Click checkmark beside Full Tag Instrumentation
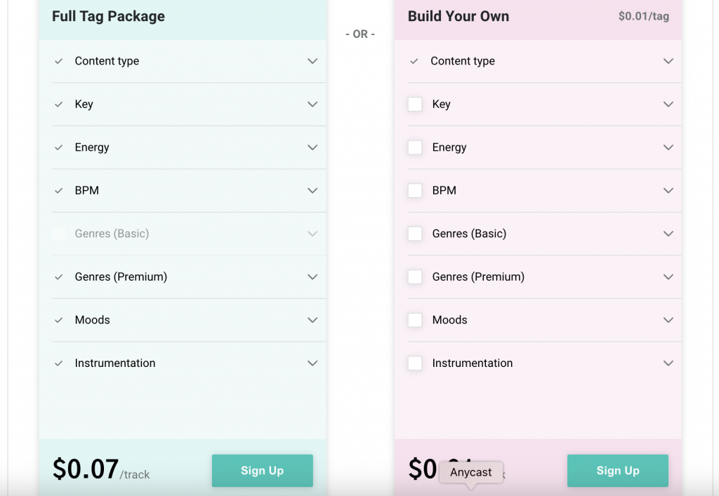This screenshot has width=719, height=496. [x=59, y=363]
